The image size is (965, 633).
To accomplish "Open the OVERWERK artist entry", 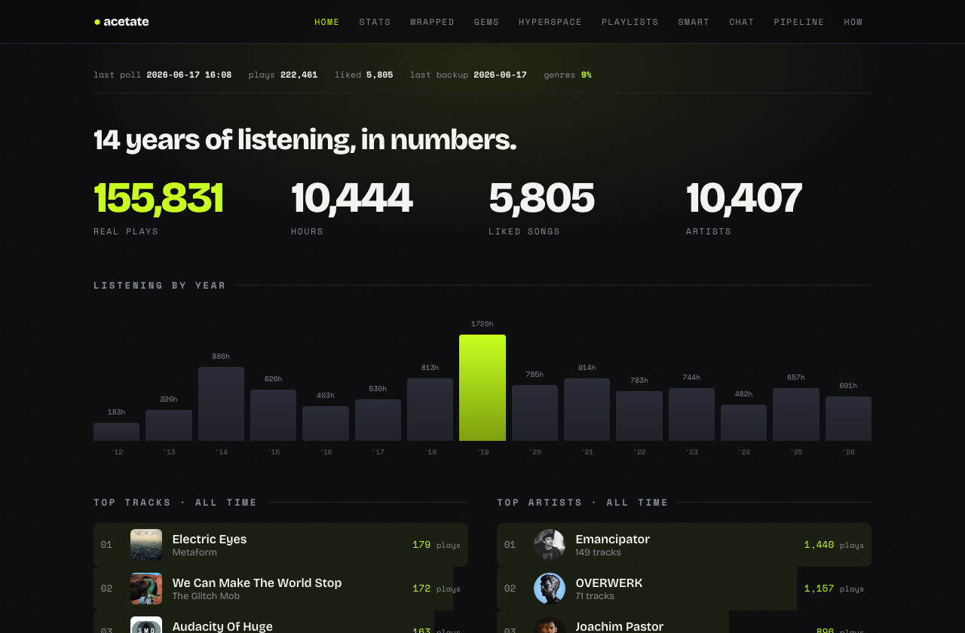I will coord(684,589).
